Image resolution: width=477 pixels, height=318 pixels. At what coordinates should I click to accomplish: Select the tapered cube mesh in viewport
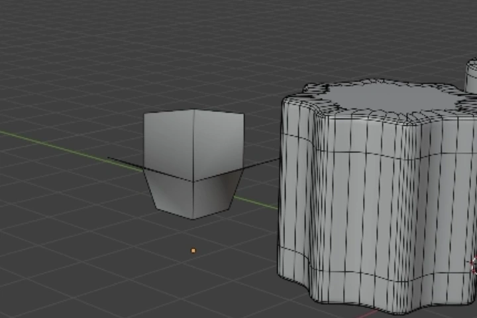193,164
